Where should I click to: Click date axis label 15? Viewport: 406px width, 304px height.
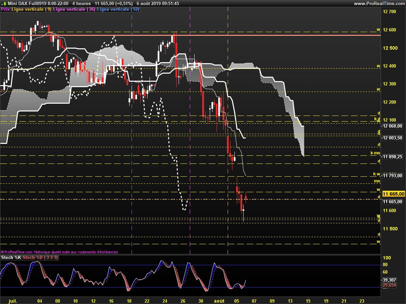(308, 300)
